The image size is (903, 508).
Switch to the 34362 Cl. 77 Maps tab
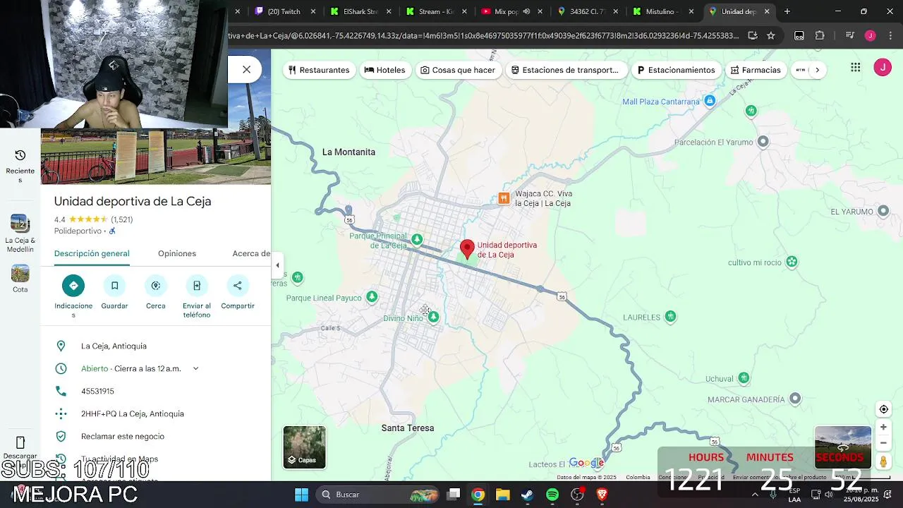[x=587, y=11]
